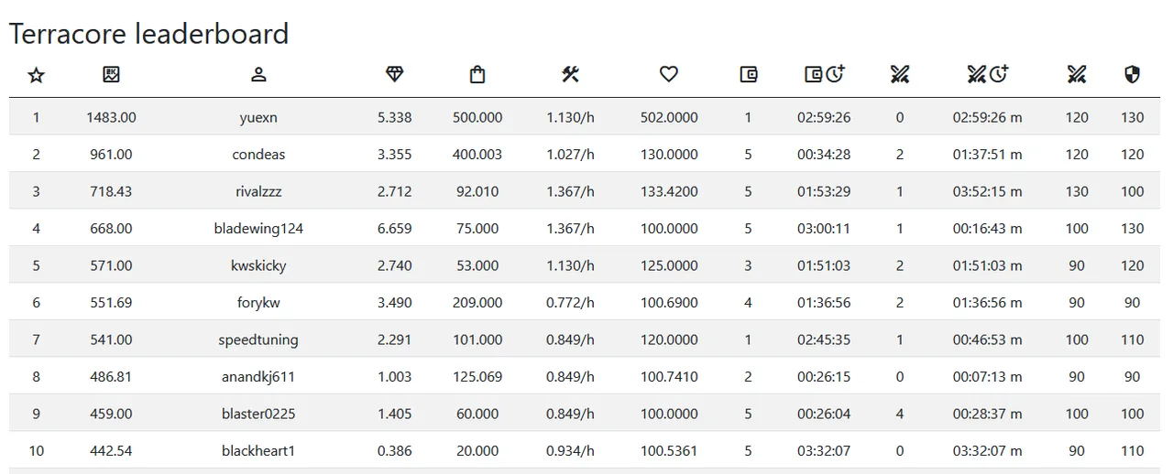The width and height of the screenshot is (1173, 474).
Task: Open player condeas
Action: coord(258,155)
